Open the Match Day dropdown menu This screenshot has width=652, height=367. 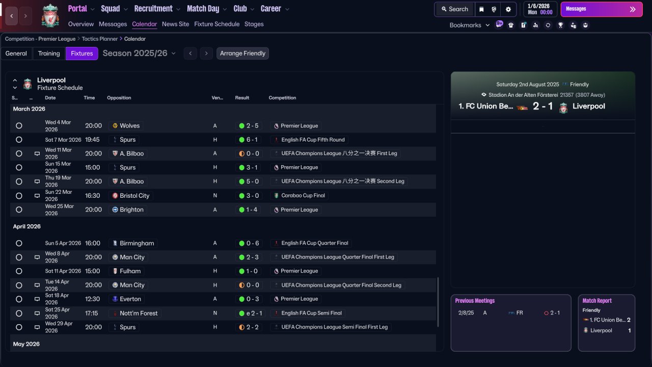pyautogui.click(x=207, y=9)
